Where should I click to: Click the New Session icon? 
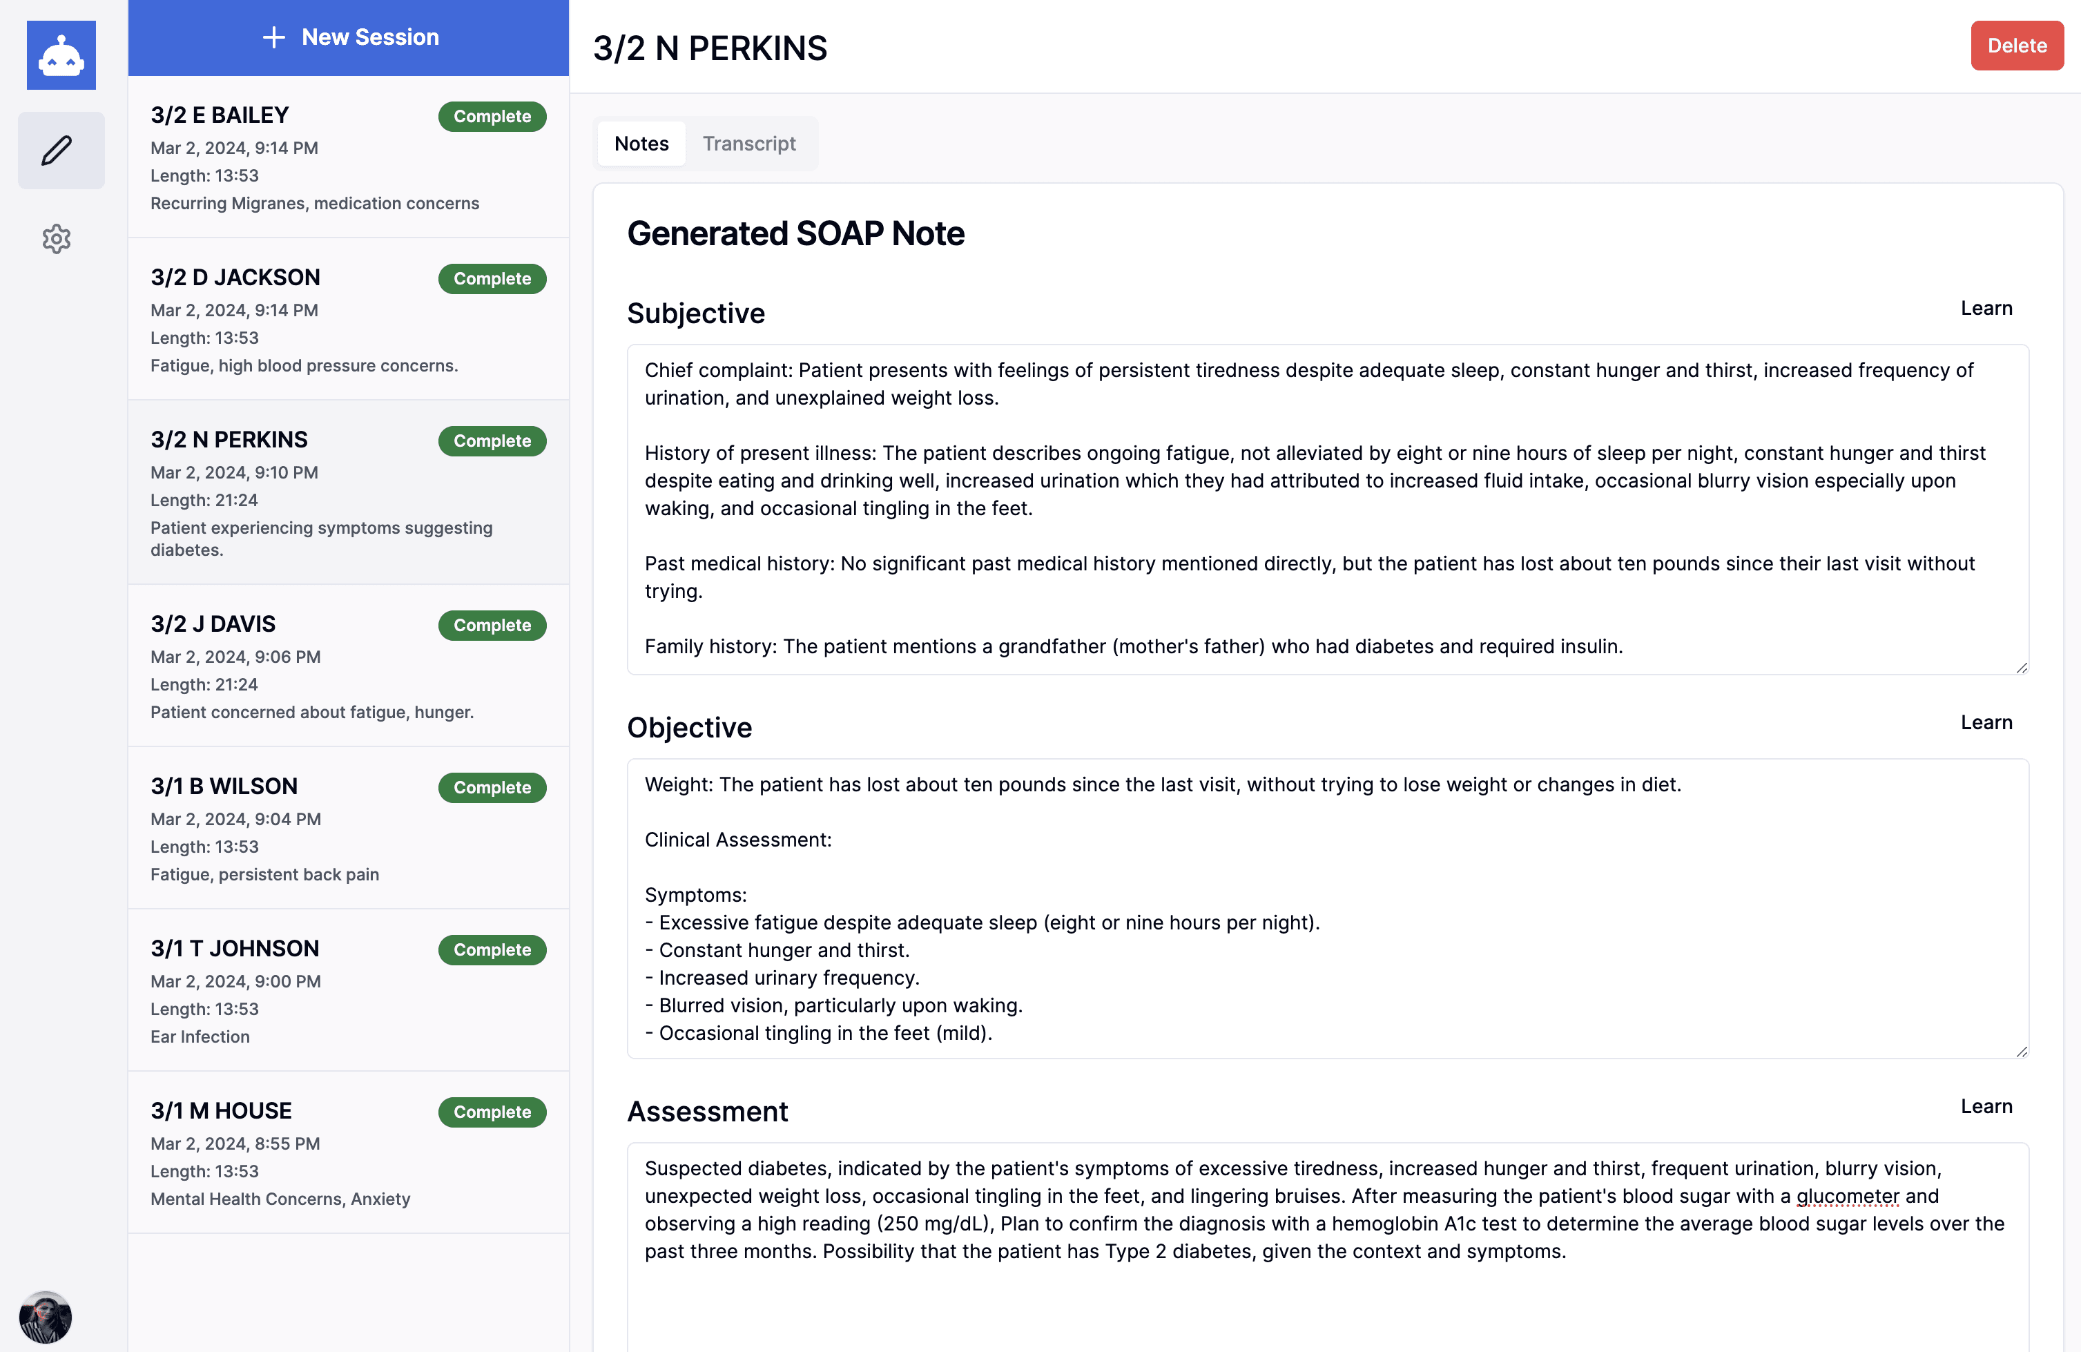(273, 37)
